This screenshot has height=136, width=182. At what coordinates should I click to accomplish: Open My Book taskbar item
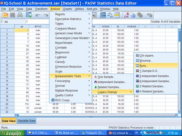(67, 133)
